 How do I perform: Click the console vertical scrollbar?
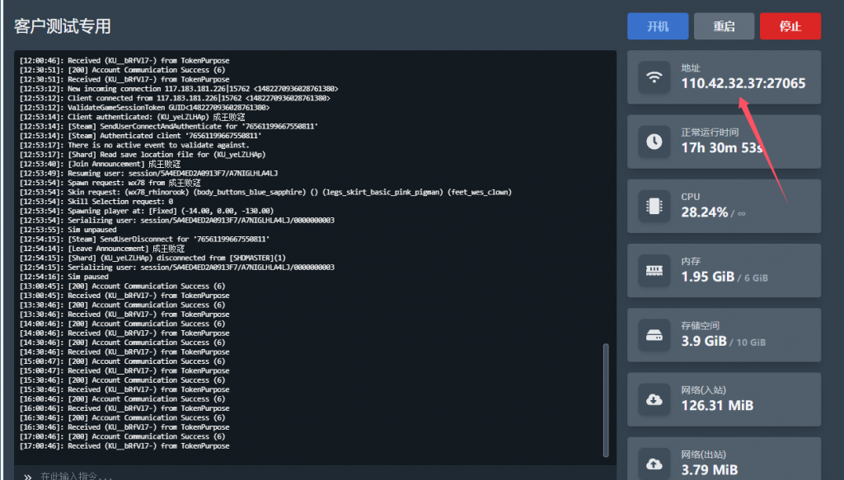[x=607, y=395]
